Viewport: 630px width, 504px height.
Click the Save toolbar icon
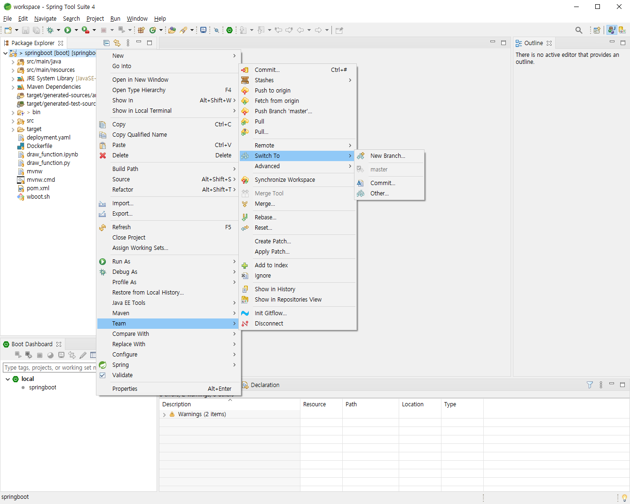pyautogui.click(x=26, y=30)
